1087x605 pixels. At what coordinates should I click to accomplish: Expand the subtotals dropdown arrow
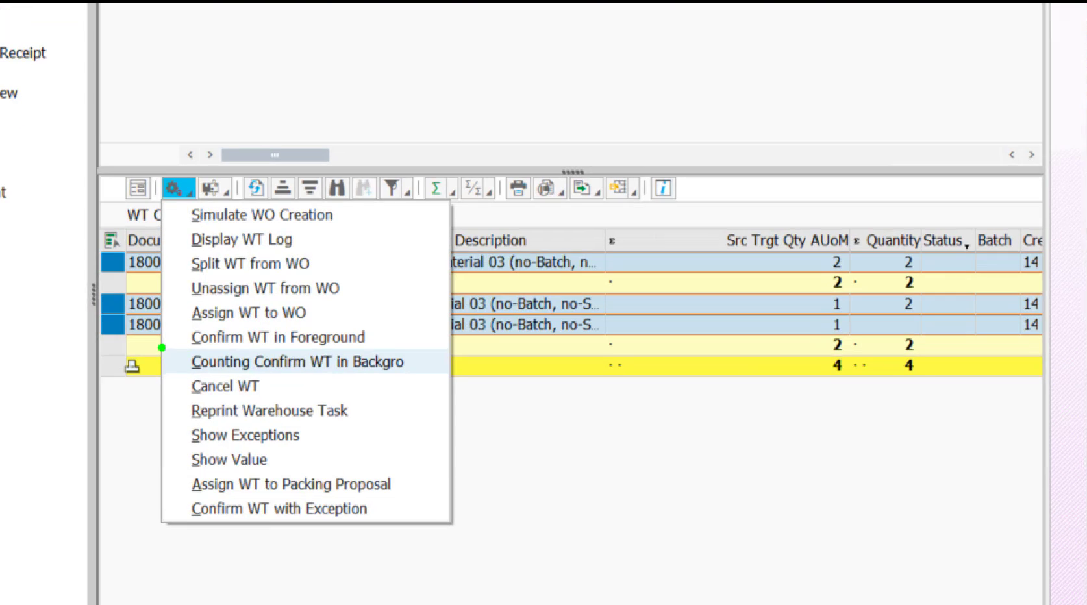tap(487, 192)
